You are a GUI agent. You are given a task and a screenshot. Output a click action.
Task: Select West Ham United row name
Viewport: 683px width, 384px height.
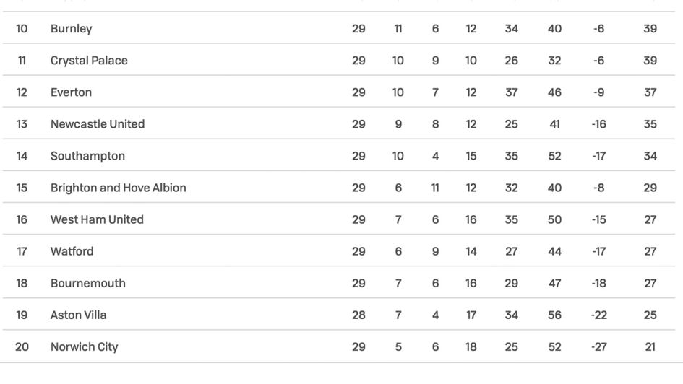[97, 219]
